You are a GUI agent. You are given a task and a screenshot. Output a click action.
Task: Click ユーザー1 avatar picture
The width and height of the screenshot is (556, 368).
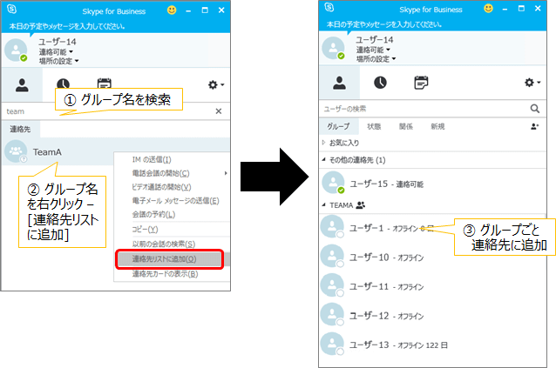(332, 226)
